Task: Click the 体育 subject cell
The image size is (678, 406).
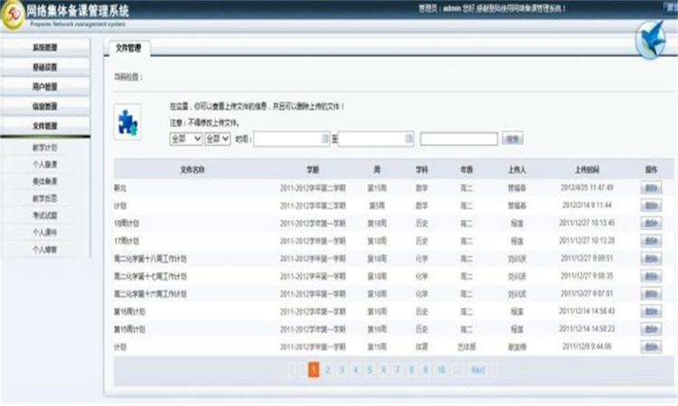Action: pyautogui.click(x=421, y=346)
